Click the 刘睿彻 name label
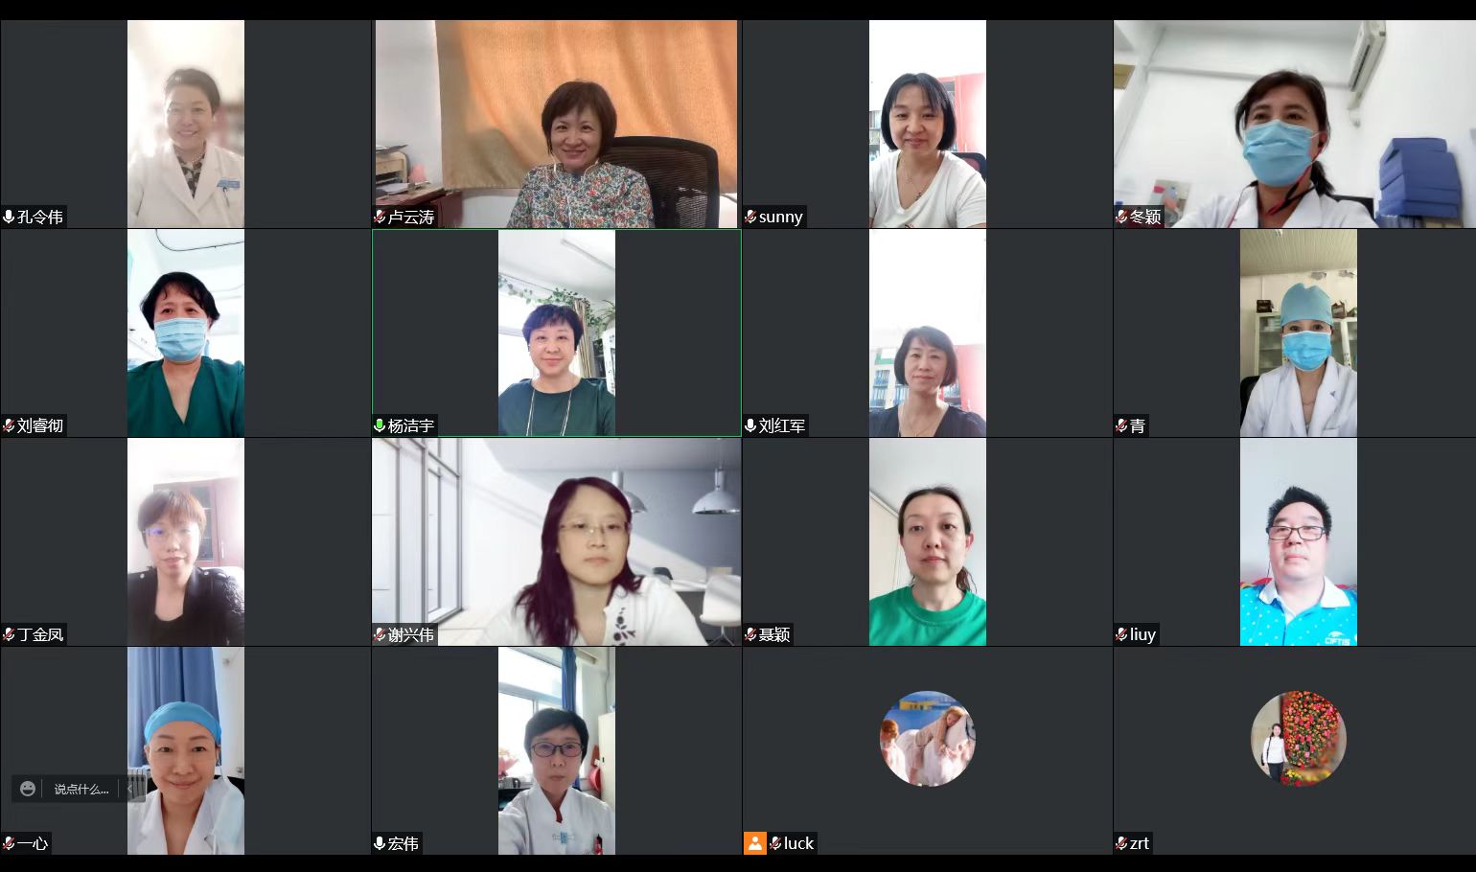Image resolution: width=1476 pixels, height=872 pixels. coord(40,425)
